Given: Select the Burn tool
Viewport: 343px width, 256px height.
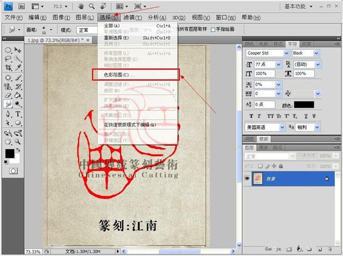Looking at the screenshot, I should click(x=18, y=104).
